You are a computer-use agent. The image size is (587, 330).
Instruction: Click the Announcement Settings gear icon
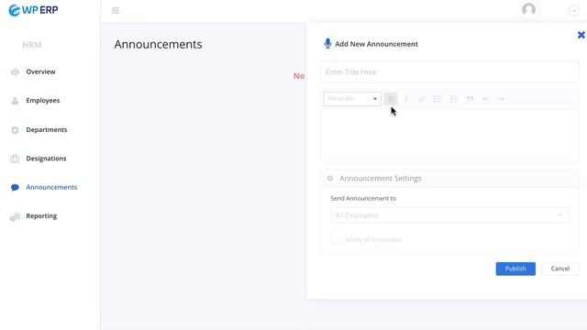click(x=330, y=179)
